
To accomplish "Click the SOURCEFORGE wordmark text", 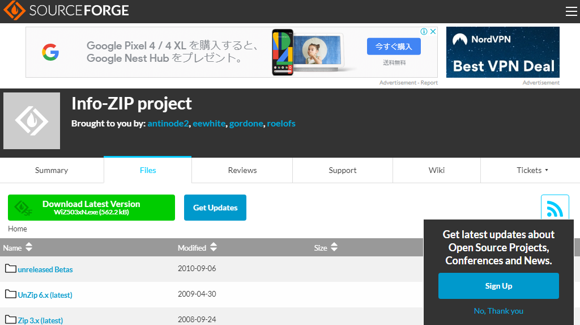I will [x=79, y=10].
